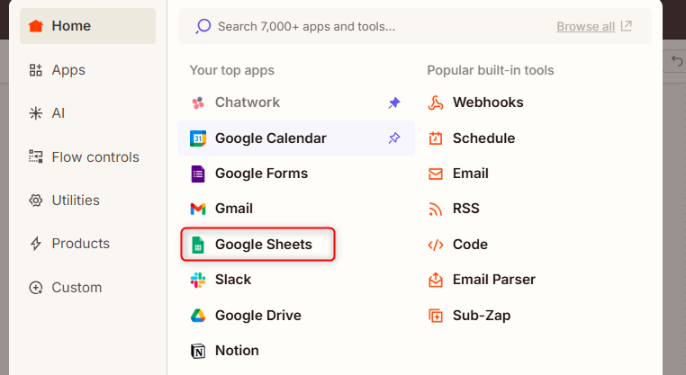Select the Email Parser tool

point(493,280)
